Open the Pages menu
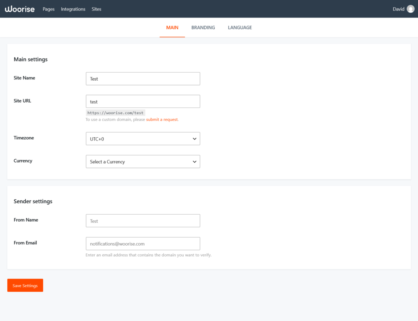This screenshot has width=418, height=321. 49,9
